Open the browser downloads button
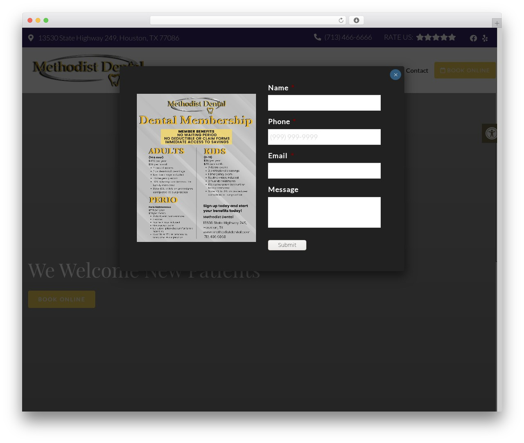Viewport: 524px width, 443px height. tap(357, 20)
